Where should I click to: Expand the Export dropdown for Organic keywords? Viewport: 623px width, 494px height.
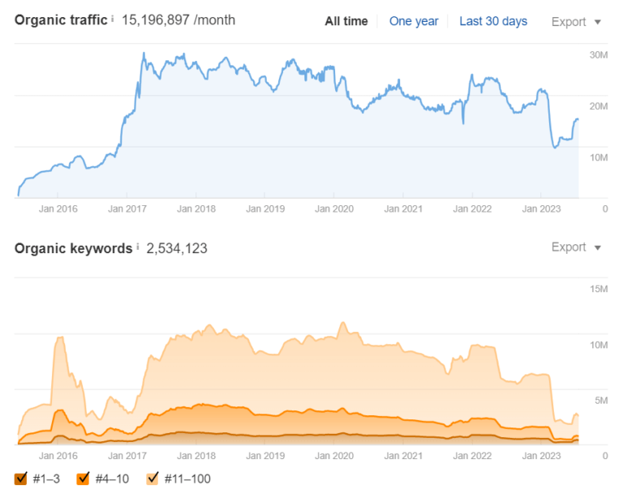coord(577,247)
